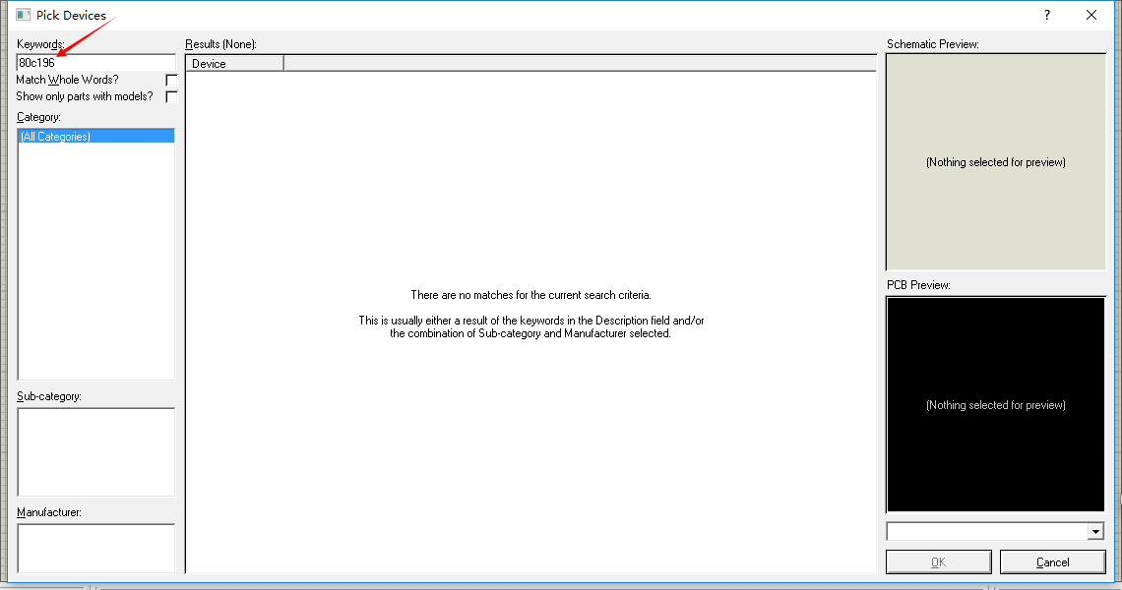Image resolution: width=1122 pixels, height=590 pixels.
Task: Click the 'There are no matches' message text
Action: tap(530, 295)
